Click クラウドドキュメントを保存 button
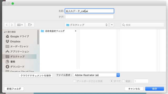168x94 pixels. coord(36,75)
